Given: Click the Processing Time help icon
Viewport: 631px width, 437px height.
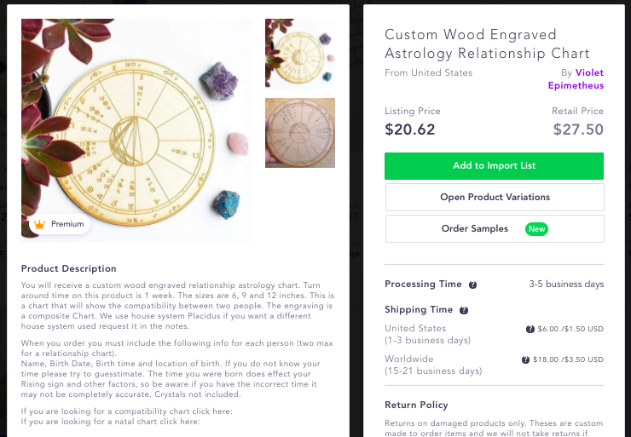Looking at the screenshot, I should tap(472, 285).
